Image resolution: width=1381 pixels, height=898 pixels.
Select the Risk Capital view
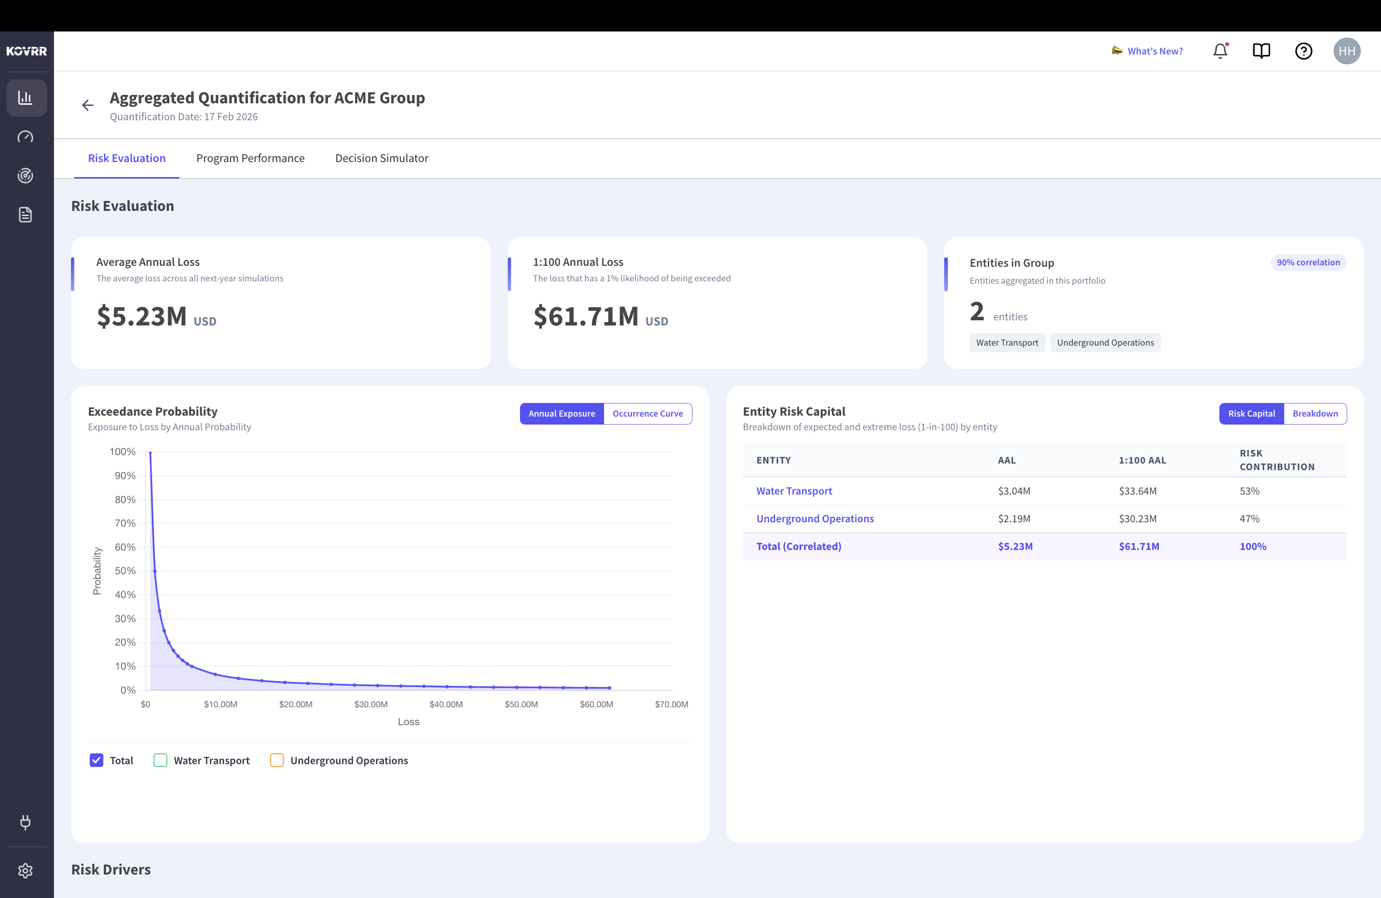[x=1252, y=414]
